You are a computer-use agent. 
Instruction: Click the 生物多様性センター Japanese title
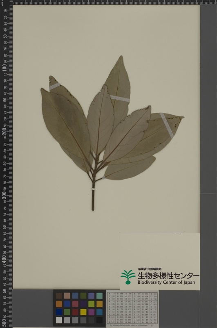[168, 276]
